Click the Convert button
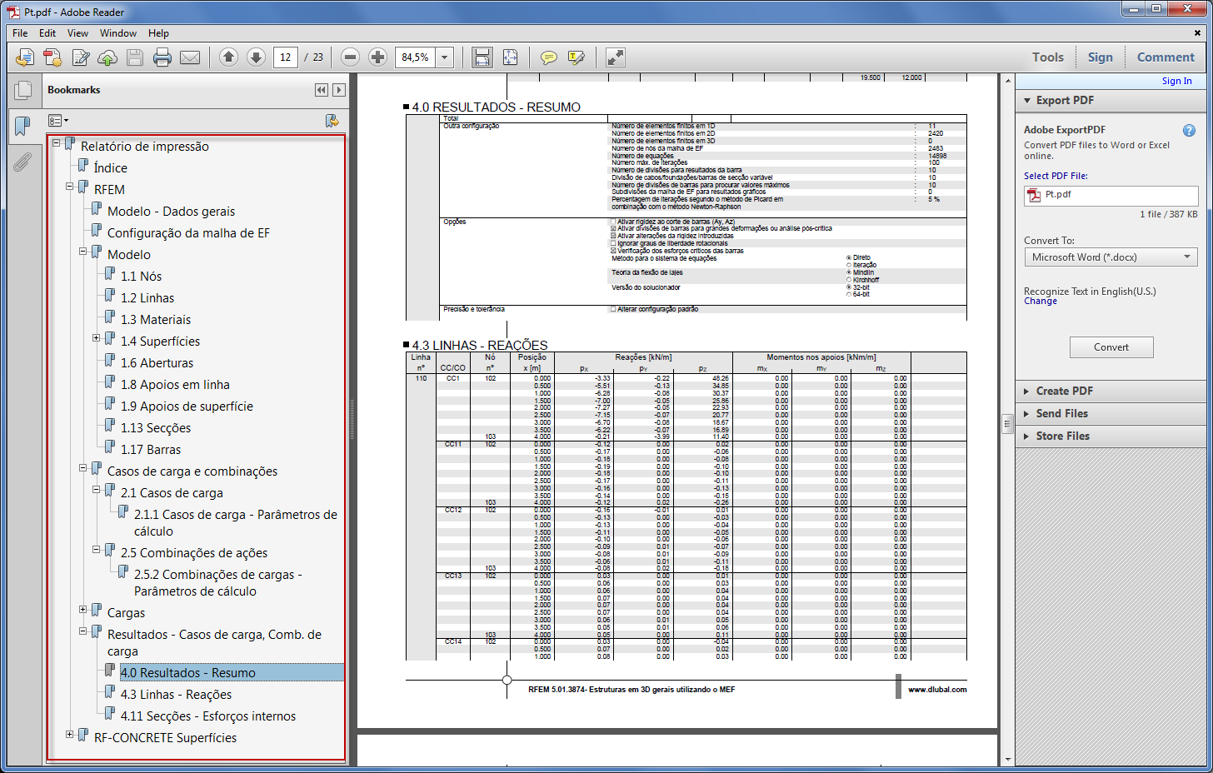Image resolution: width=1213 pixels, height=773 pixels. click(1111, 347)
